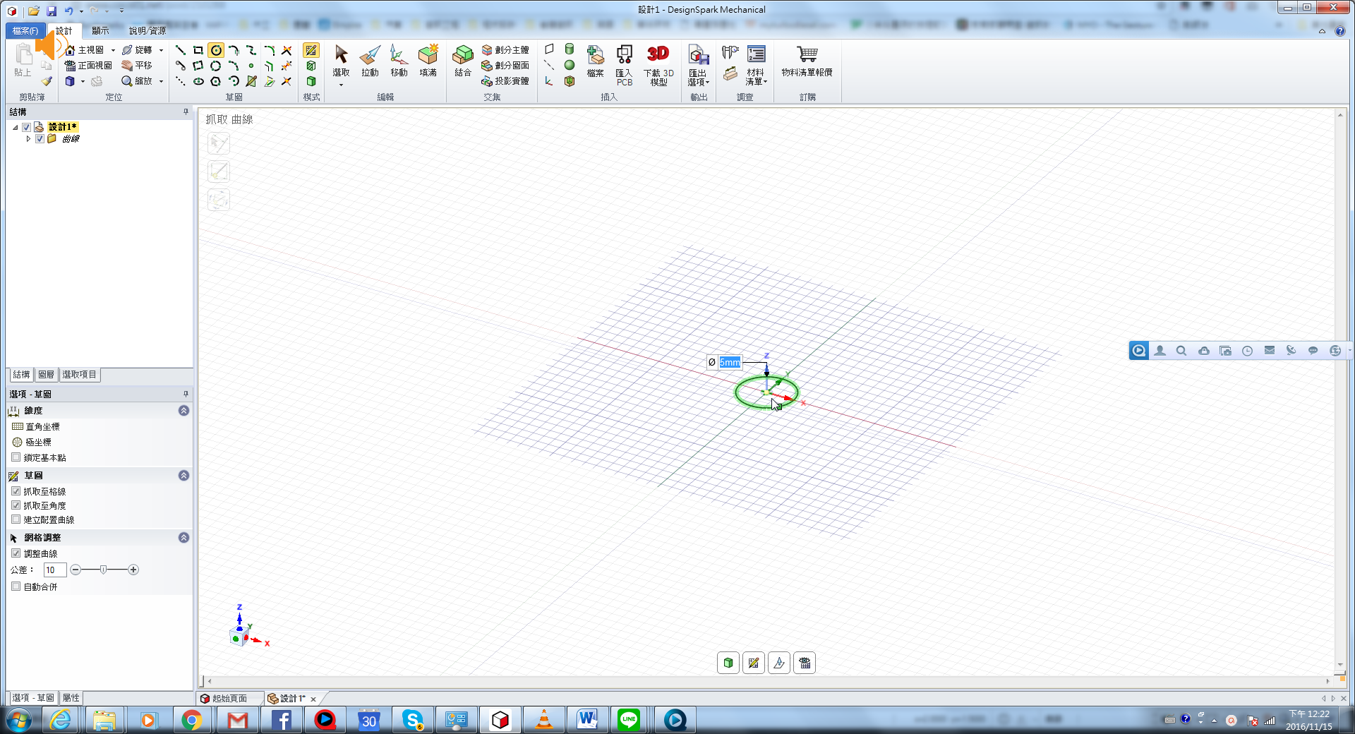Enable 建立配置曲線 checkbox

(x=16, y=519)
